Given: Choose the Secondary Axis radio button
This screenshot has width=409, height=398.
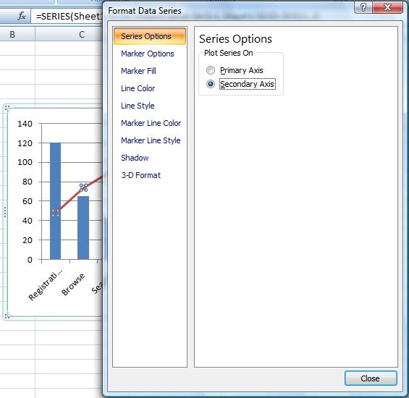Looking at the screenshot, I should [211, 84].
